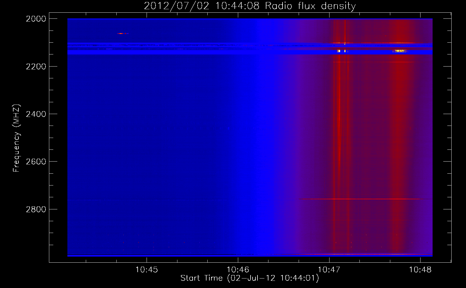This screenshot has width=466, height=288.
Task: Click the "Frequency (MHZ)" axis label
Action: (16, 138)
